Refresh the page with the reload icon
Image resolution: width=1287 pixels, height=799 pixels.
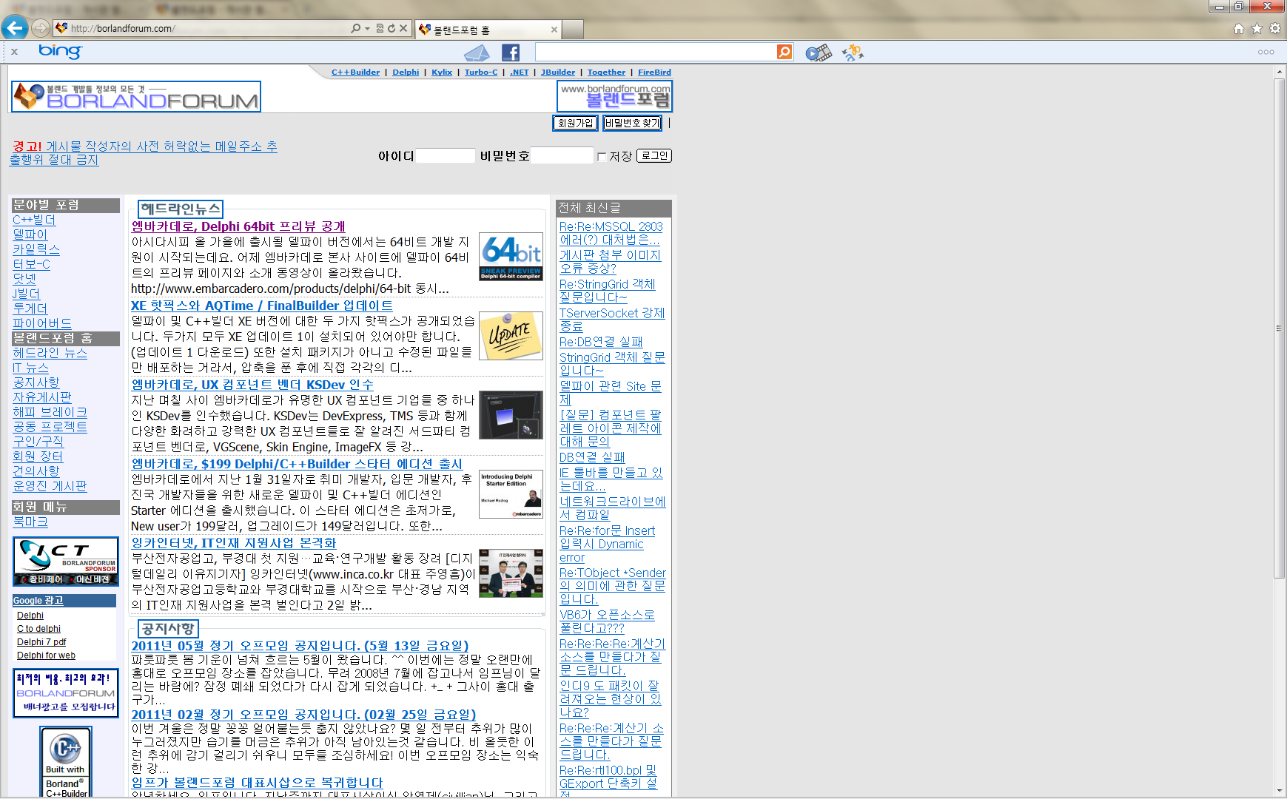[392, 28]
